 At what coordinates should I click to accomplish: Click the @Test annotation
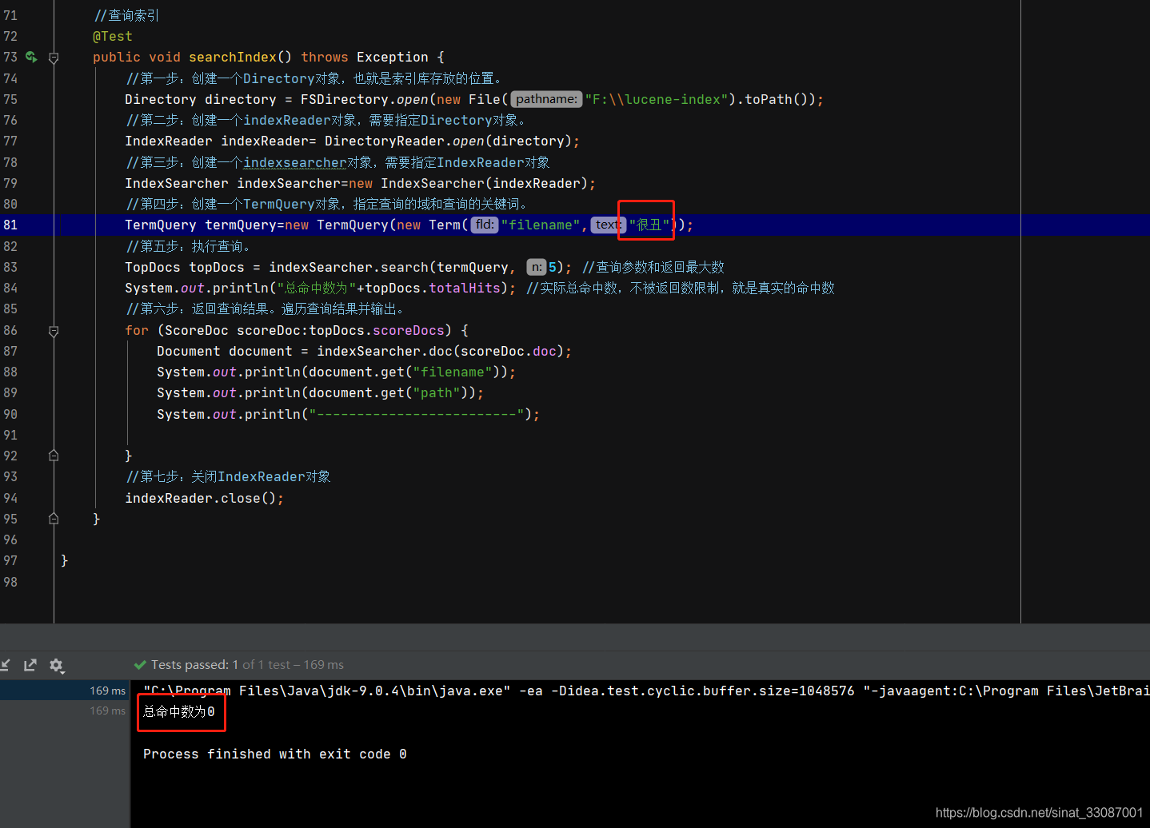[113, 36]
